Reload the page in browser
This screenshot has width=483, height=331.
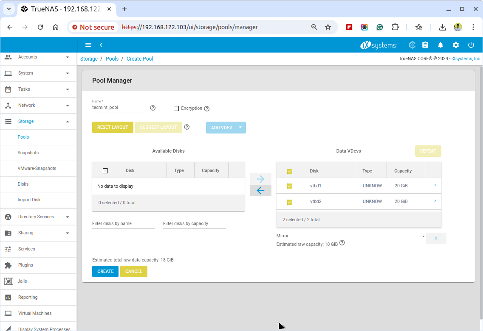coord(40,27)
